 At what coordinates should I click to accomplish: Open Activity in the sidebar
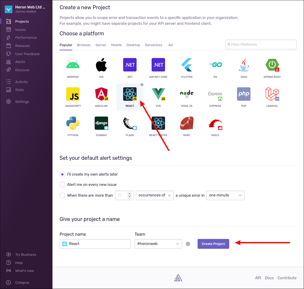point(22,82)
